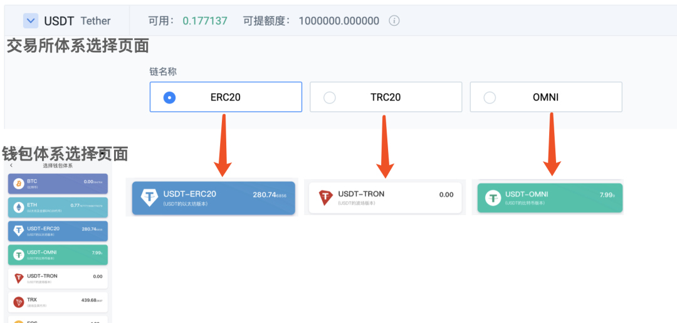Expand the USDT coin dropdown chevron
Viewport: 677px width, 323px height.
coord(31,20)
